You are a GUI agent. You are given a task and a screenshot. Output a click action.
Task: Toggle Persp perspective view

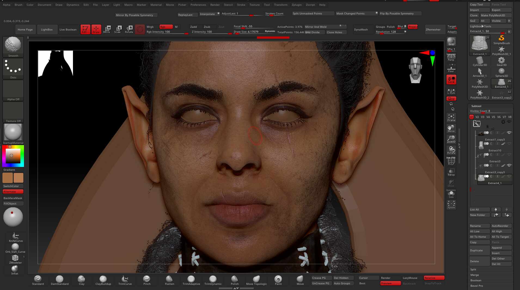[x=451, y=57]
